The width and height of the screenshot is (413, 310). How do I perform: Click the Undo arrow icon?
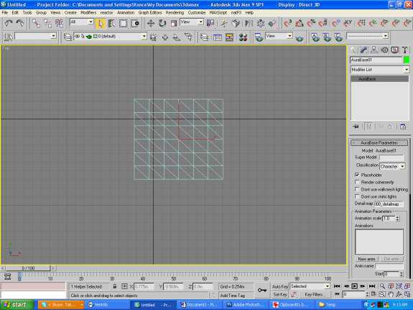[x=9, y=24]
